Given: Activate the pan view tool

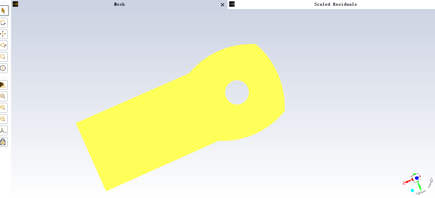Looking at the screenshot, I should 3,34.
